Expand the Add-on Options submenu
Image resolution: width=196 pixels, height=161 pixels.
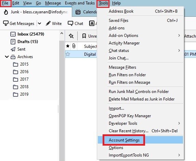point(179,36)
